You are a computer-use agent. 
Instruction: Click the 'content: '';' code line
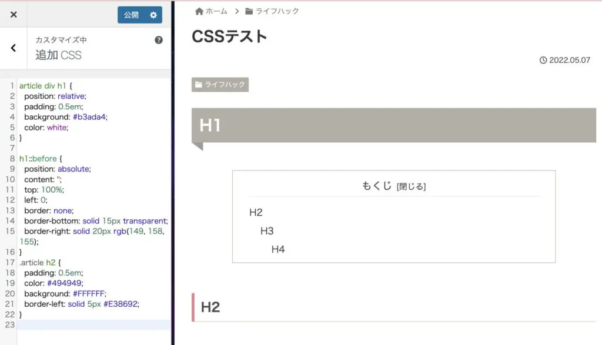42,179
